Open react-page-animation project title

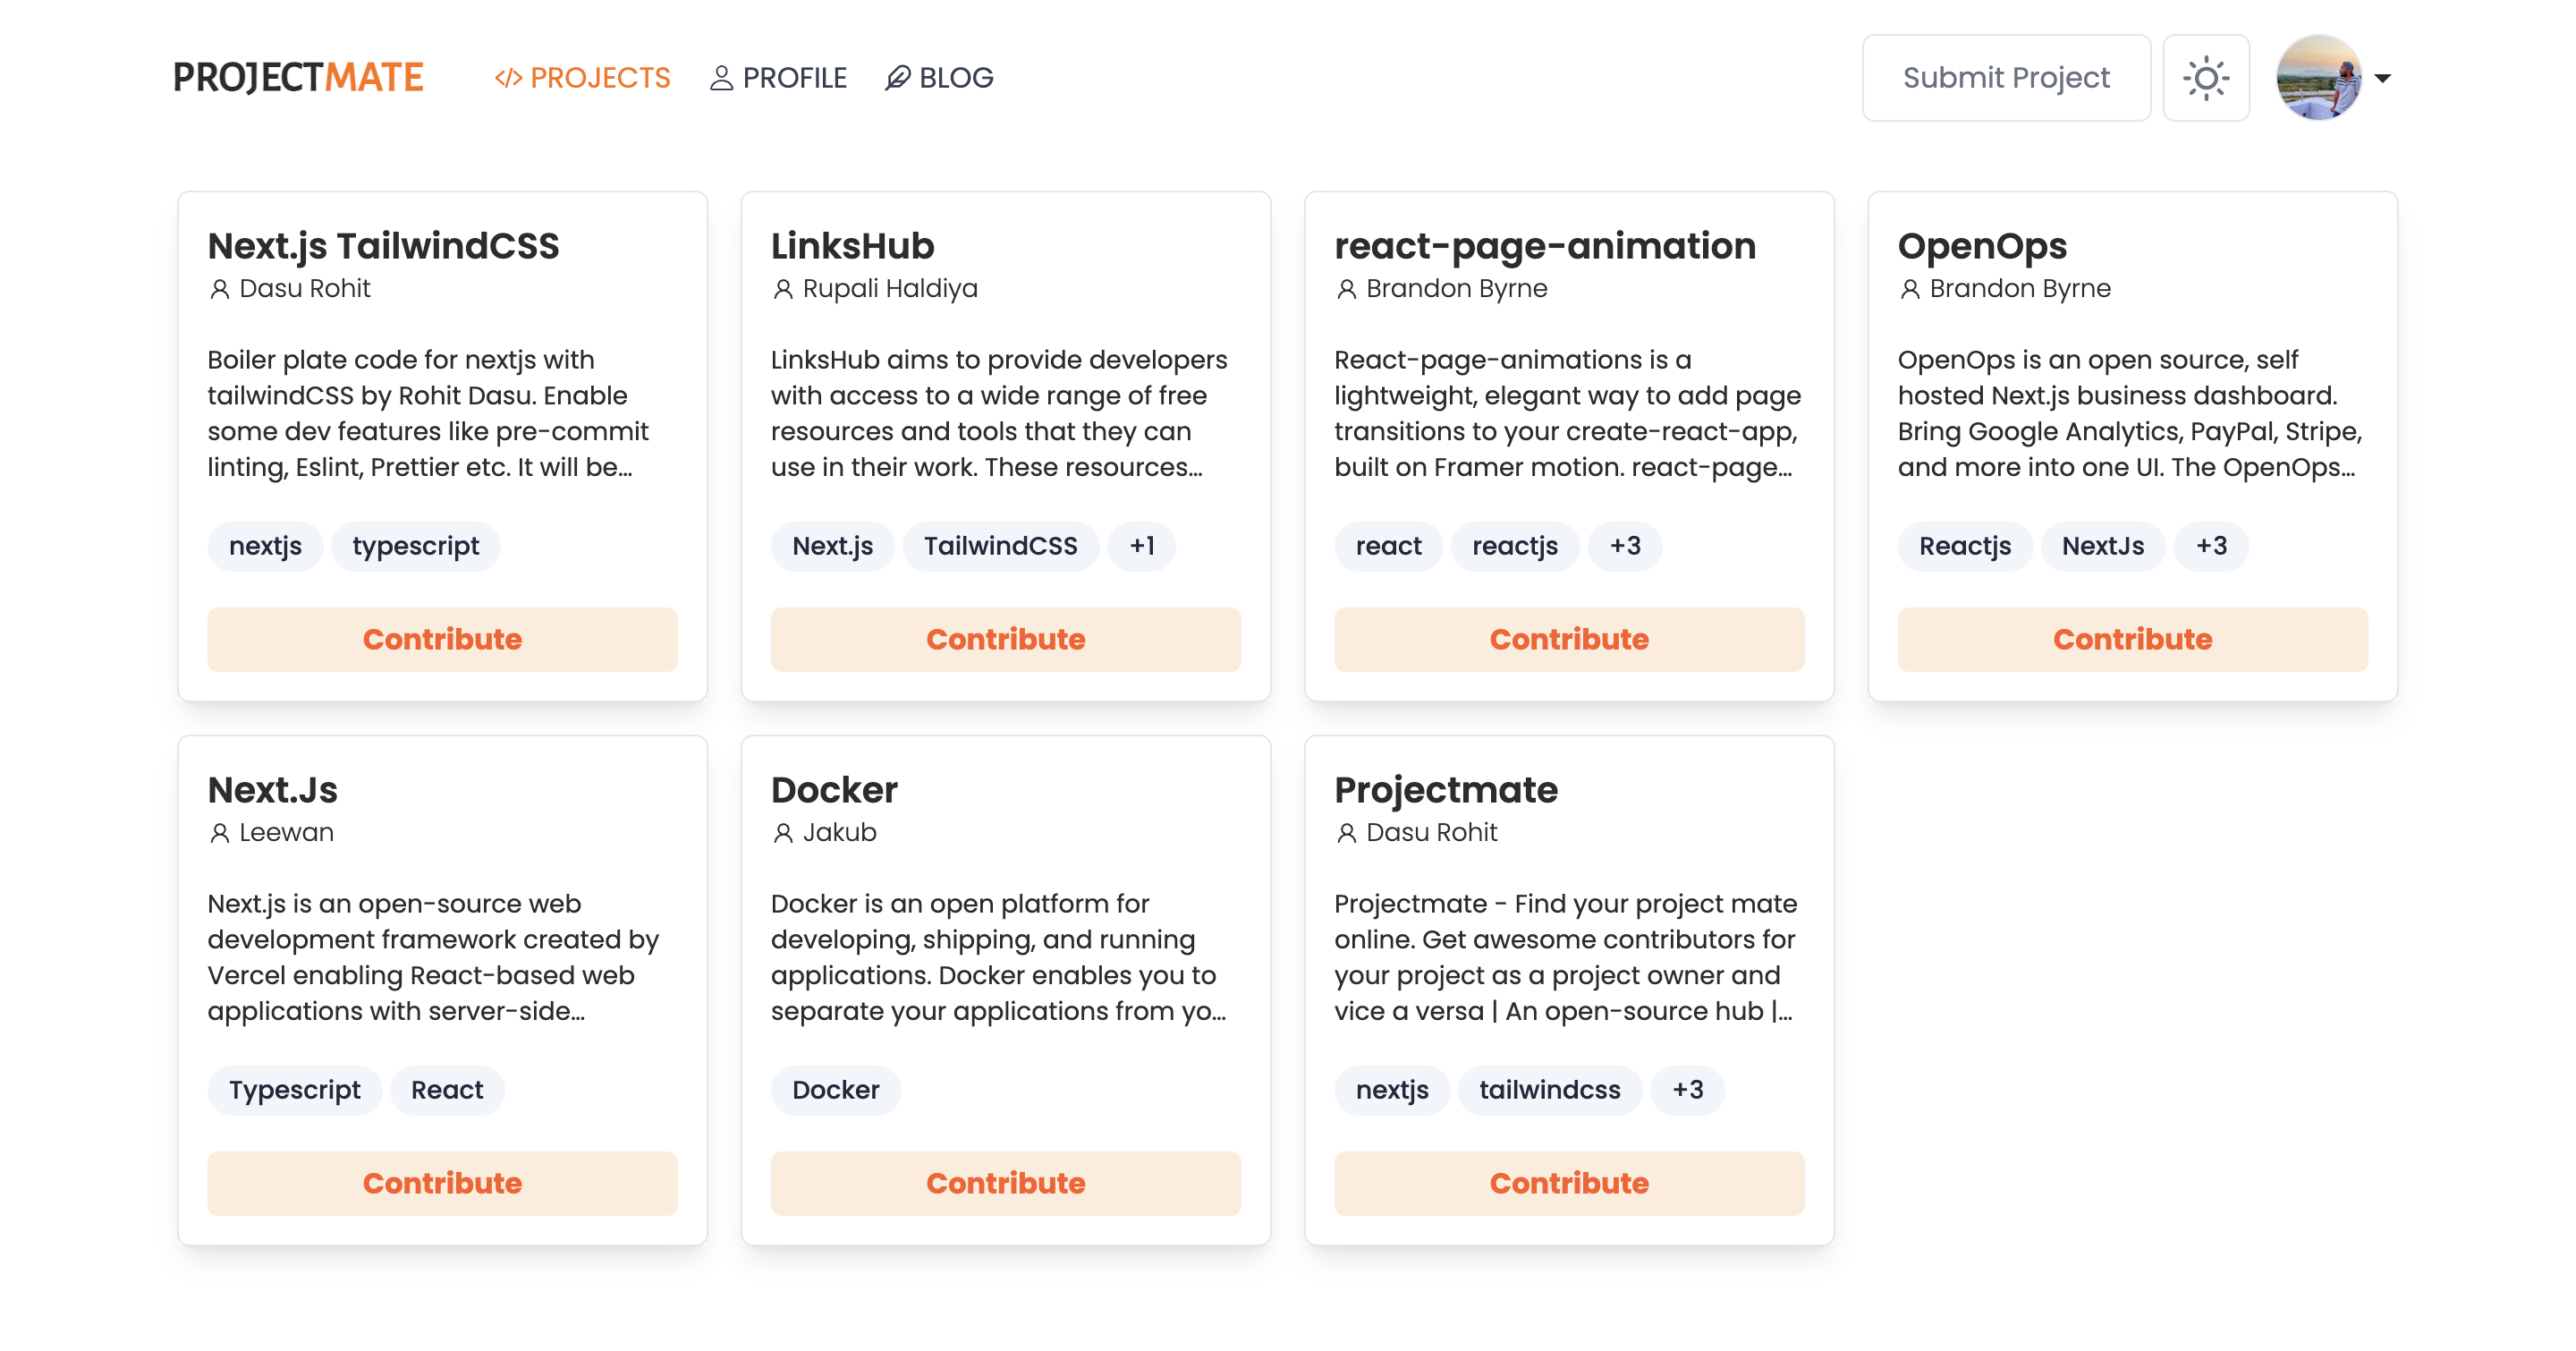[1545, 246]
